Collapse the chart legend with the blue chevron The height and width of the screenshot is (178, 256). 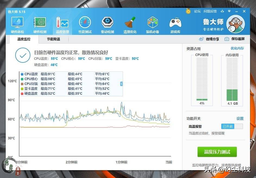pos(121,84)
